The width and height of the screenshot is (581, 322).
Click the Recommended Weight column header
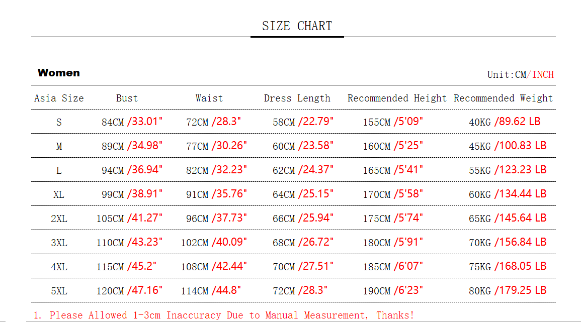pyautogui.click(x=503, y=98)
